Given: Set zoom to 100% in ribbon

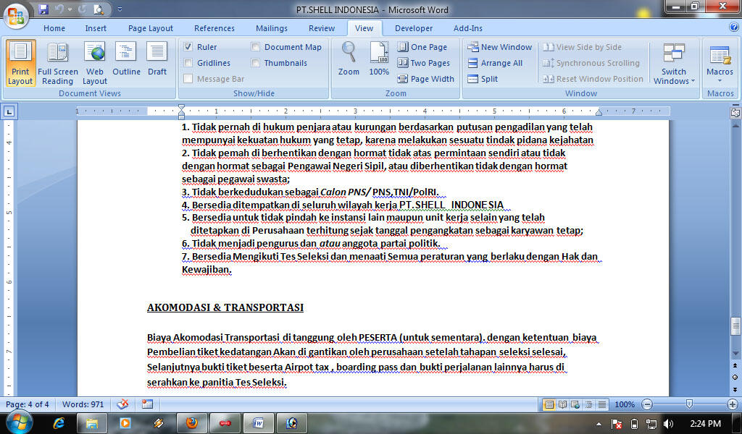Looking at the screenshot, I should 379,58.
